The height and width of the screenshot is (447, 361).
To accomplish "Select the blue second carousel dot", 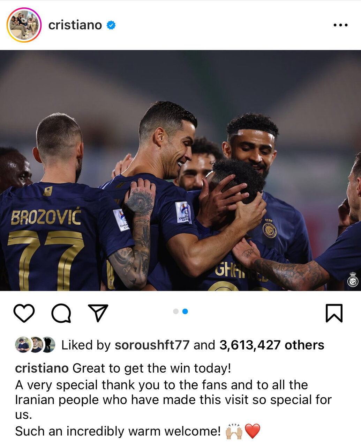I will coord(185,311).
